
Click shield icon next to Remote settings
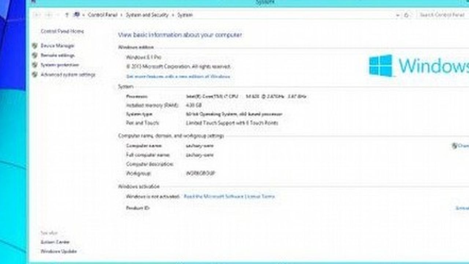coord(35,55)
